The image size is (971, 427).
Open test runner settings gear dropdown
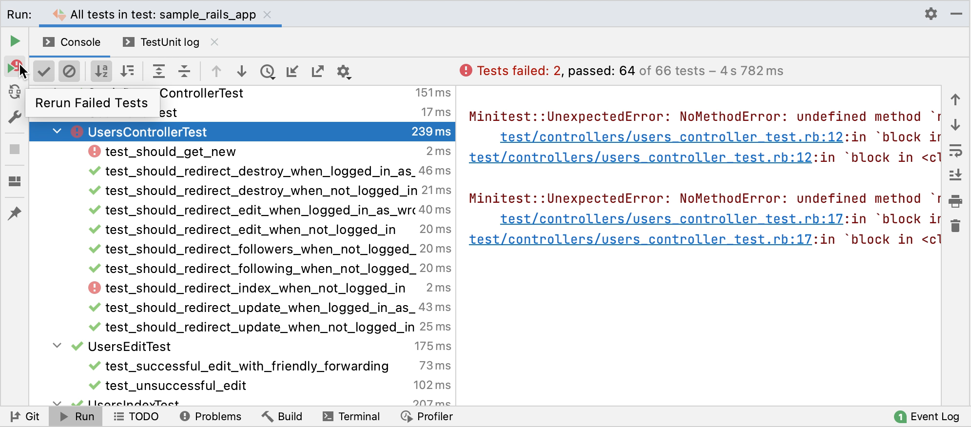[x=344, y=72]
